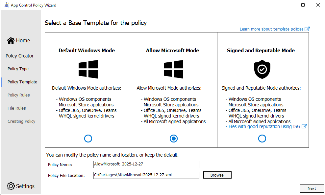Select the Default Windows Mode radio button
The height and width of the screenshot is (195, 325).
(x=88, y=139)
